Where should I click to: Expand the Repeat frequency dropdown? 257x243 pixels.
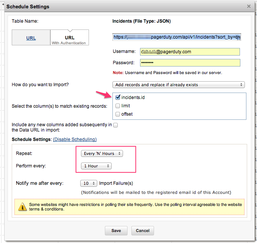point(102,153)
